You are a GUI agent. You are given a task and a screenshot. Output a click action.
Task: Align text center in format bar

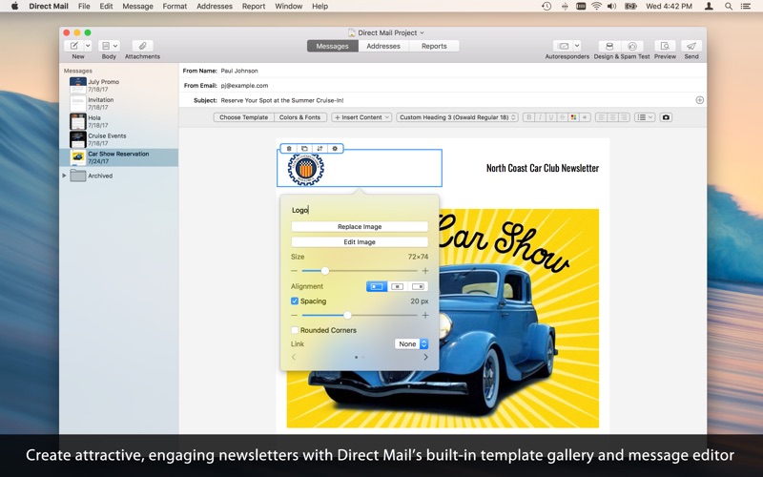coord(612,117)
